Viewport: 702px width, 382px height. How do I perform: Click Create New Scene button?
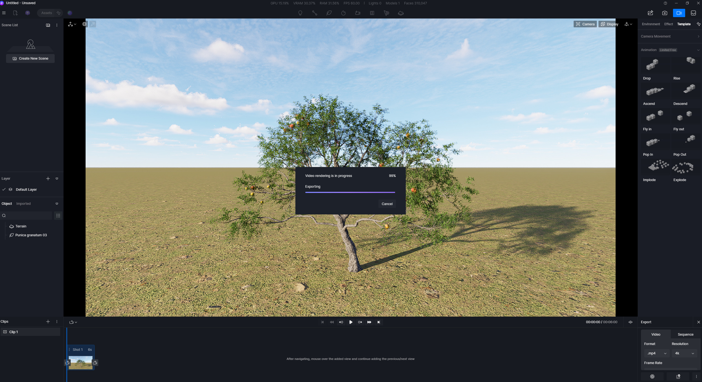30,59
